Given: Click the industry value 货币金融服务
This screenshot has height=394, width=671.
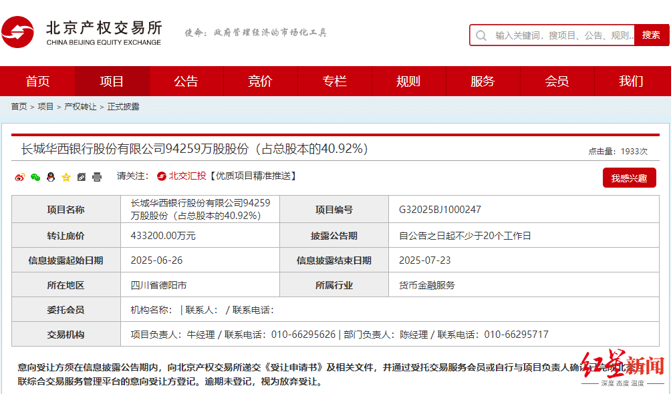Looking at the screenshot, I should (x=427, y=285).
